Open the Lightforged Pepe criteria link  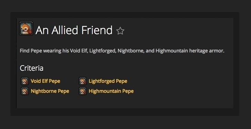coord(108,81)
